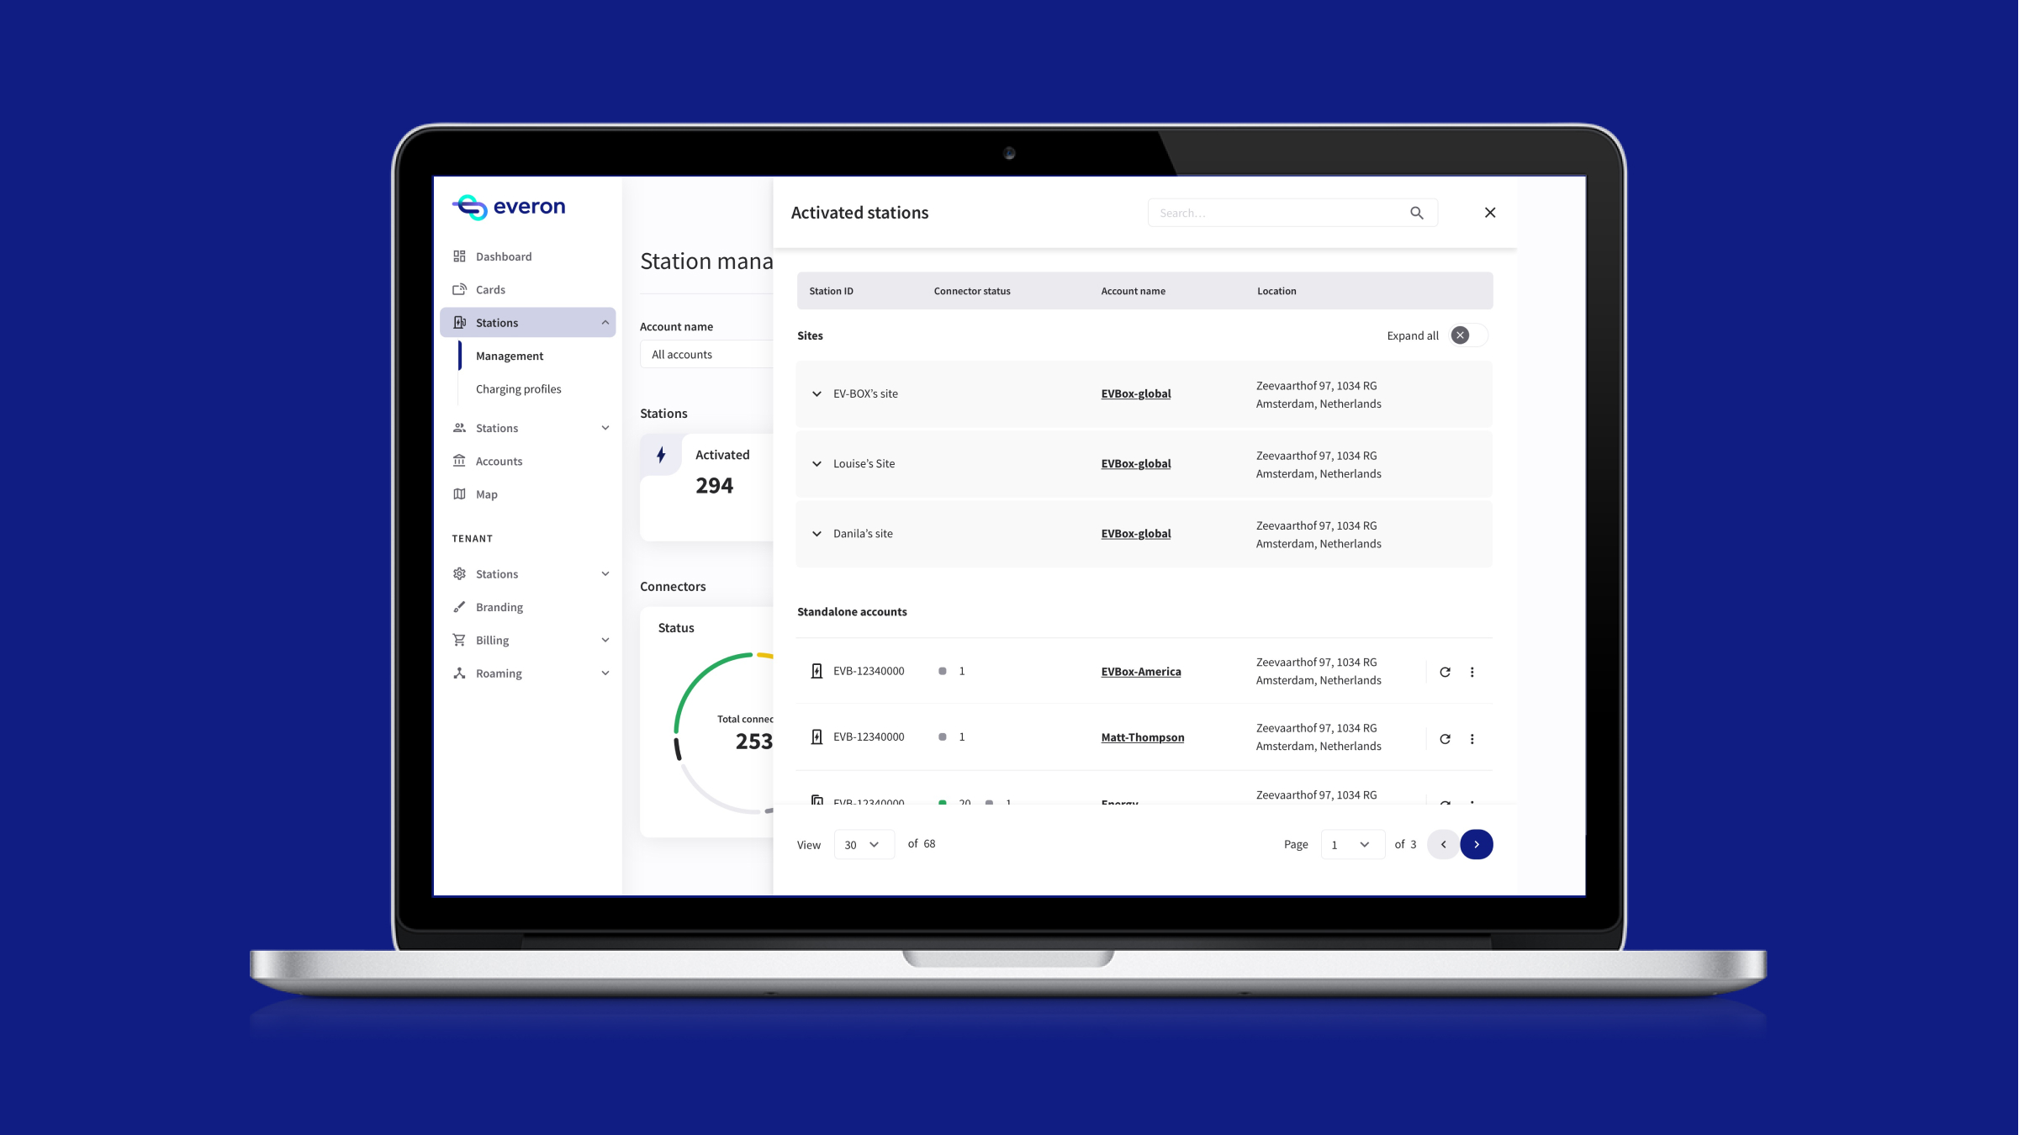Expand Louise's Site row
2019x1135 pixels.
click(817, 463)
